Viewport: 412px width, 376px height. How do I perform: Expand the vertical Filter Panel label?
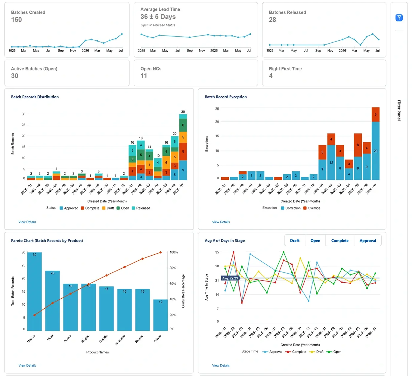click(x=399, y=110)
